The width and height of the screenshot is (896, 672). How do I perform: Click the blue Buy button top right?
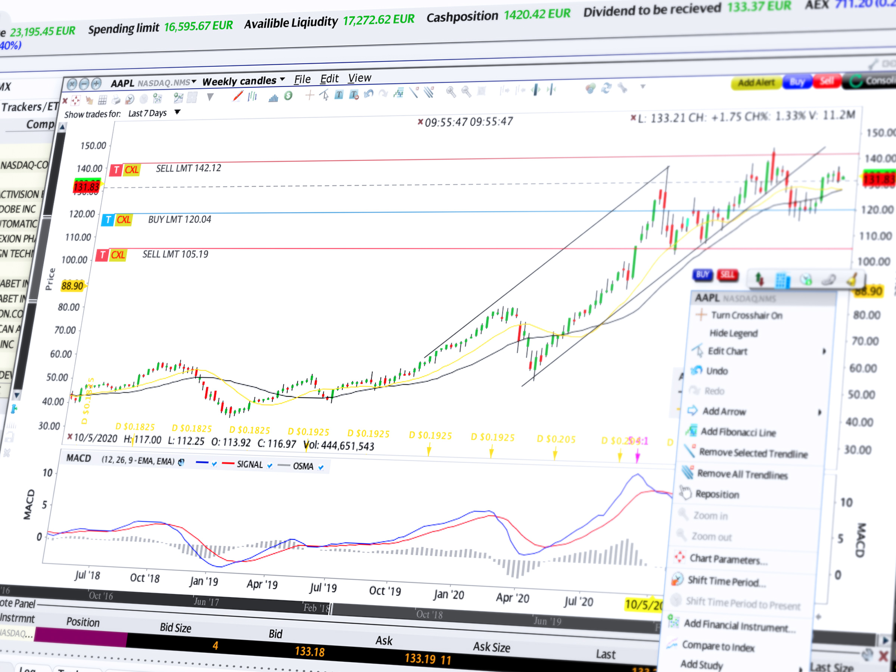797,82
